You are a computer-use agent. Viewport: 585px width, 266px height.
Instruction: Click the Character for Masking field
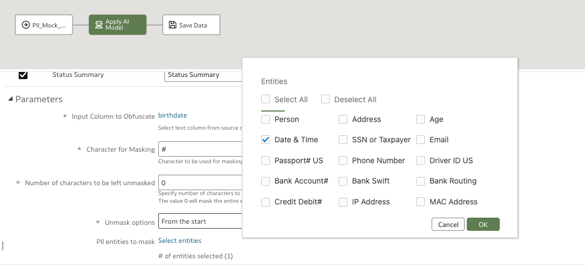point(201,149)
